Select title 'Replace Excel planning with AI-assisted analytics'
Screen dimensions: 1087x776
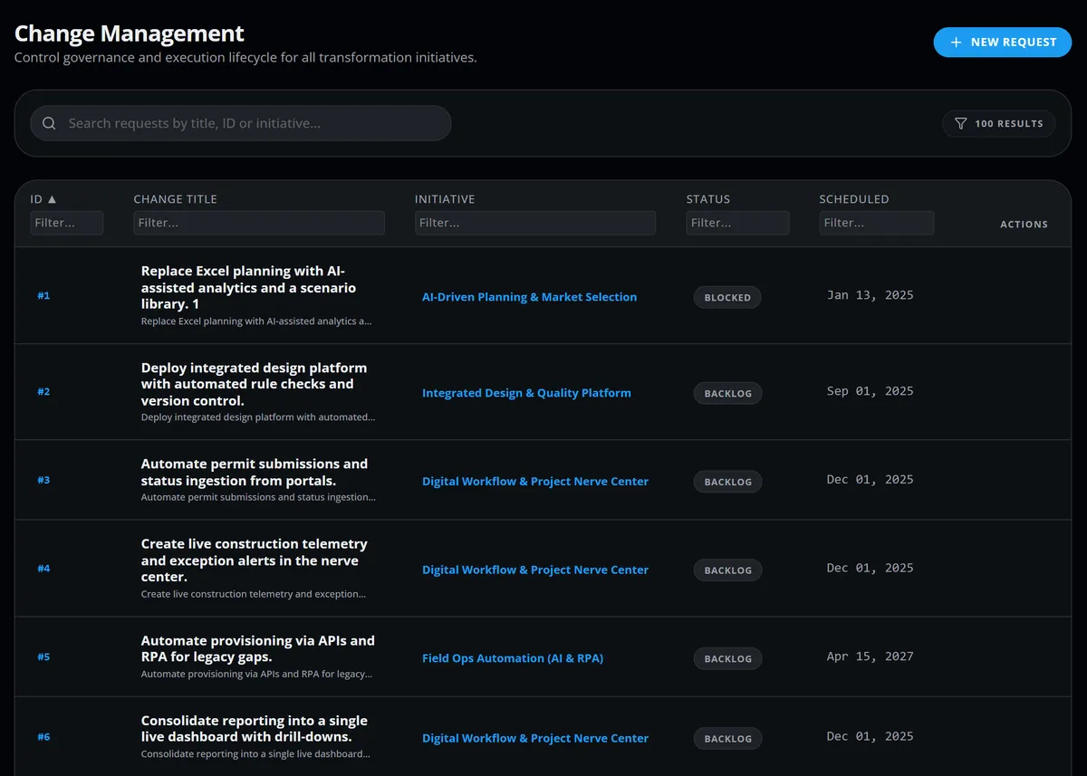(248, 288)
